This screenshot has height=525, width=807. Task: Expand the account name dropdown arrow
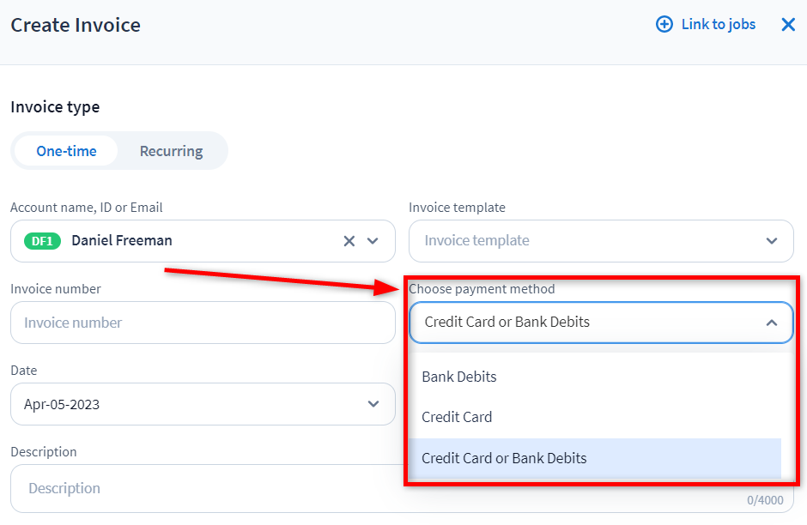click(x=373, y=241)
